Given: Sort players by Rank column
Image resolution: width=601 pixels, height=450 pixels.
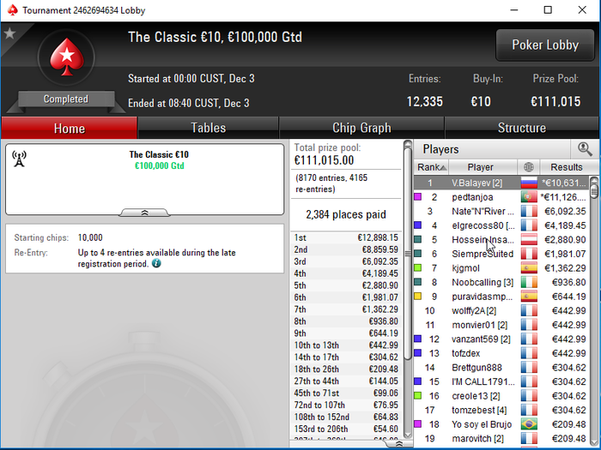Looking at the screenshot, I should [x=431, y=167].
